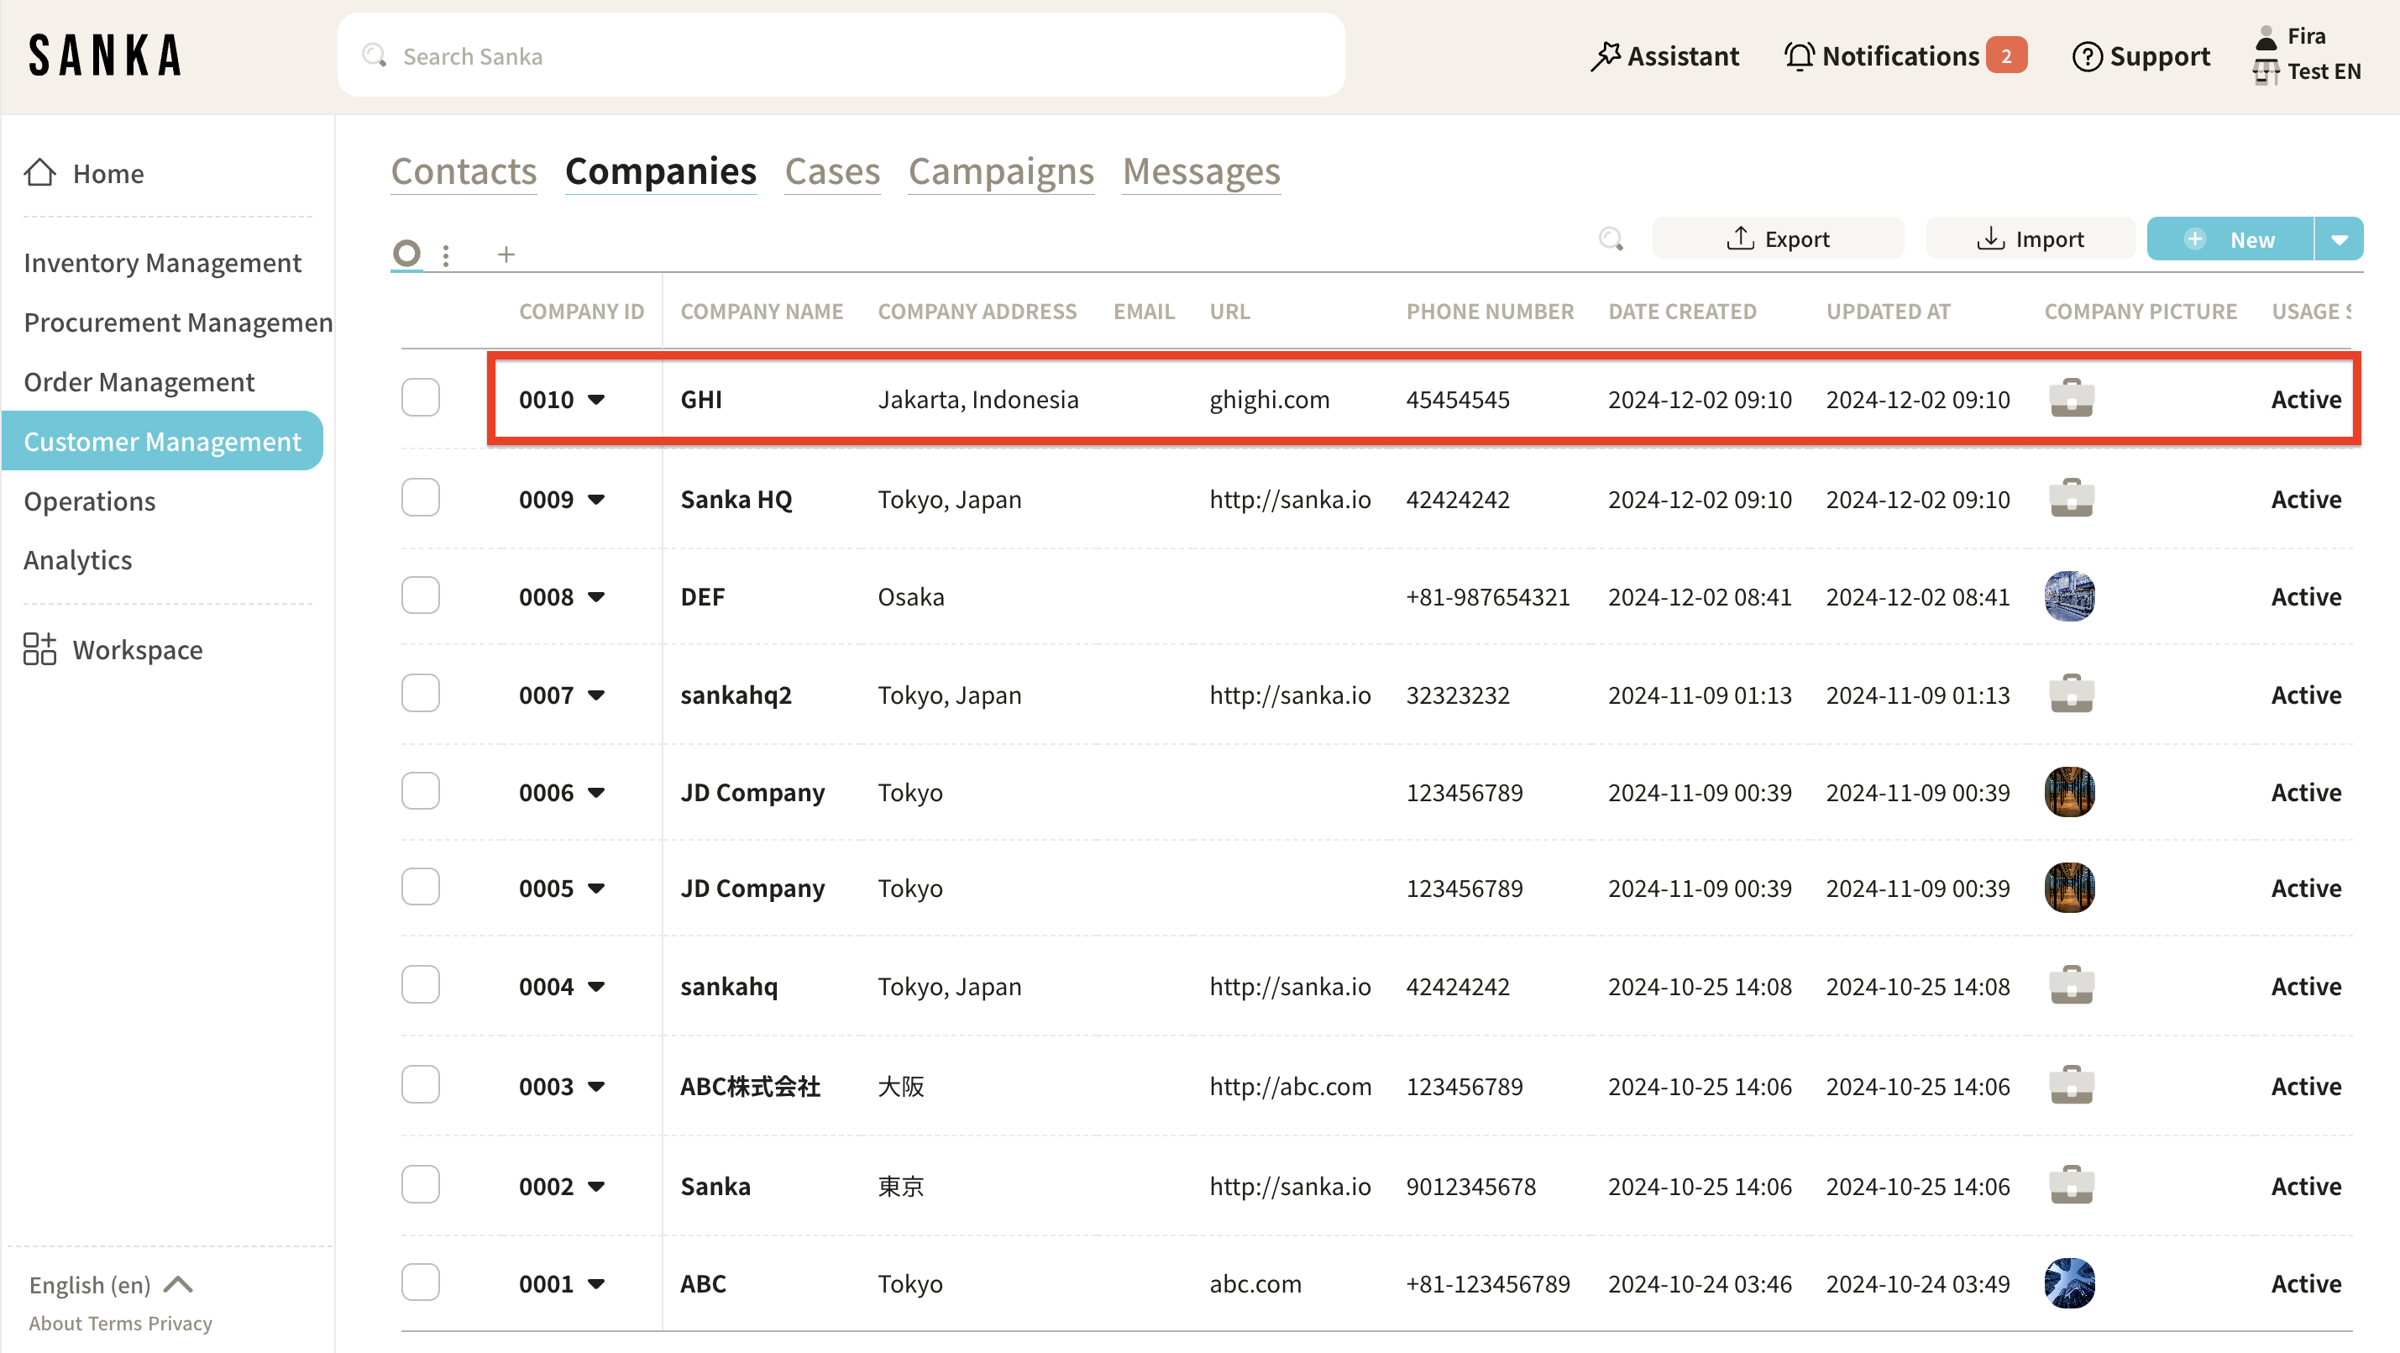Click the Import button
The height and width of the screenshot is (1353, 2400).
2031,239
